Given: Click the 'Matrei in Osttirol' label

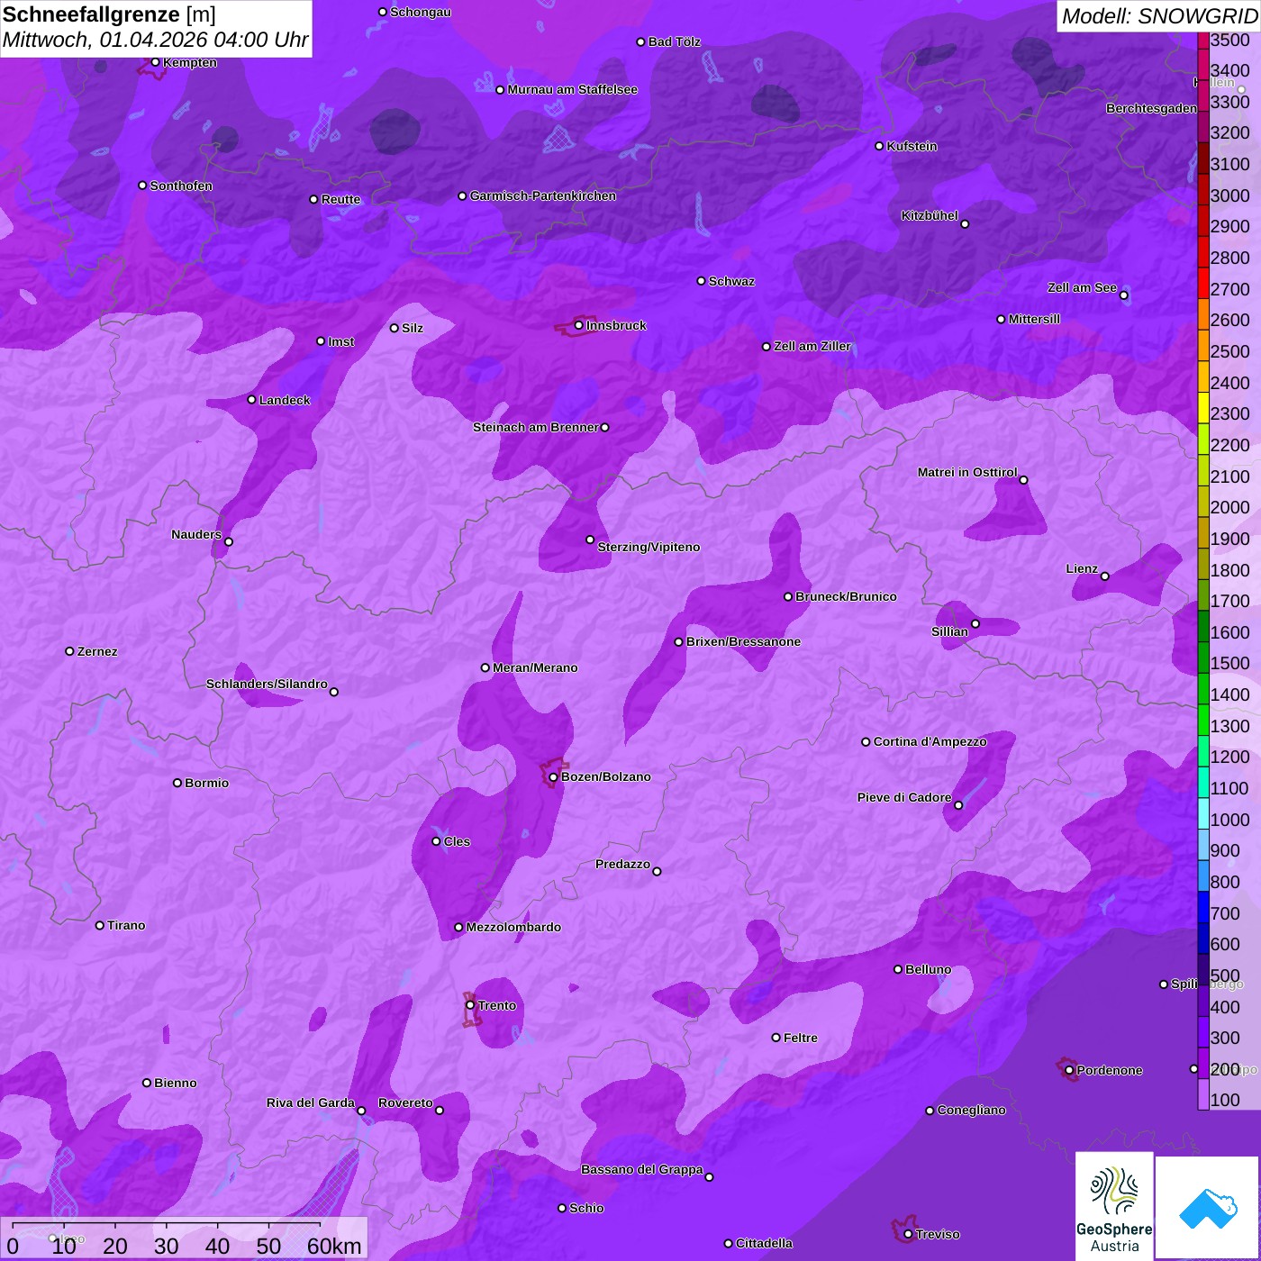Looking at the screenshot, I should tap(967, 472).
